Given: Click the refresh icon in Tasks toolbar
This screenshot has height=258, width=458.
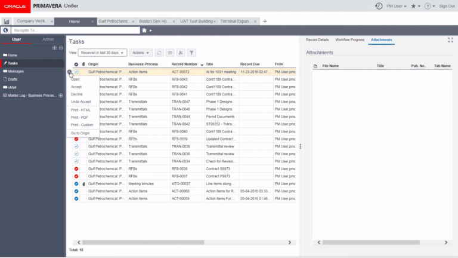Looking at the screenshot, I should pyautogui.click(x=159, y=53).
